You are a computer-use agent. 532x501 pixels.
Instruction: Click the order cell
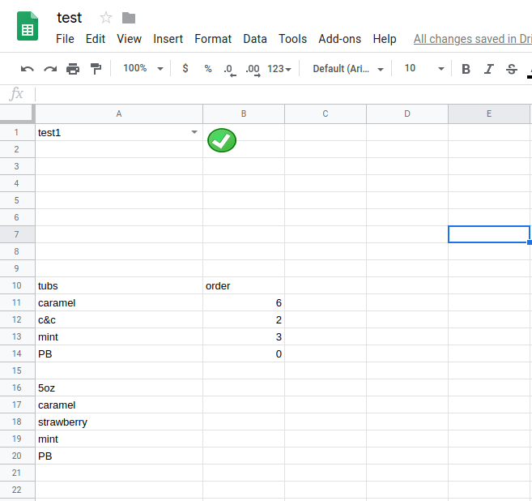coord(244,285)
